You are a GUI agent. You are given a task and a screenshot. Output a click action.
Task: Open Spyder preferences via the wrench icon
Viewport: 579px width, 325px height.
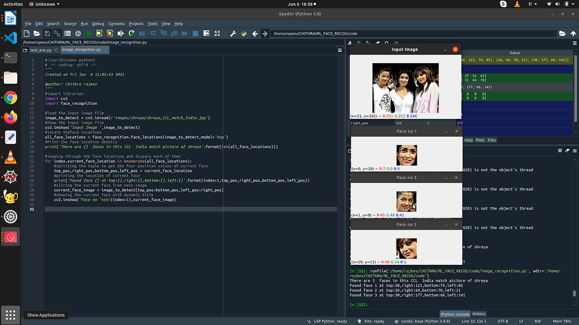(x=233, y=33)
